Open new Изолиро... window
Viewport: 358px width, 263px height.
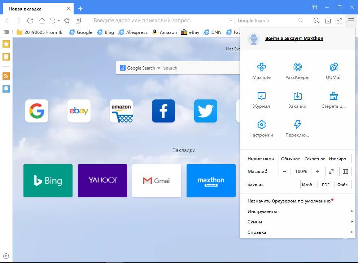(x=339, y=159)
